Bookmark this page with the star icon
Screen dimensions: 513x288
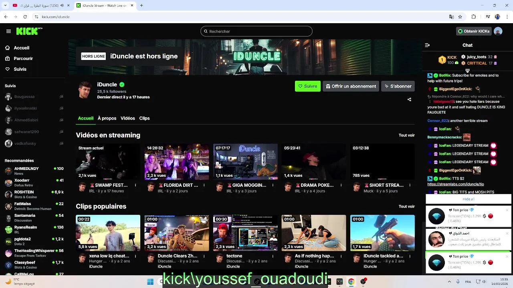coord(460,17)
